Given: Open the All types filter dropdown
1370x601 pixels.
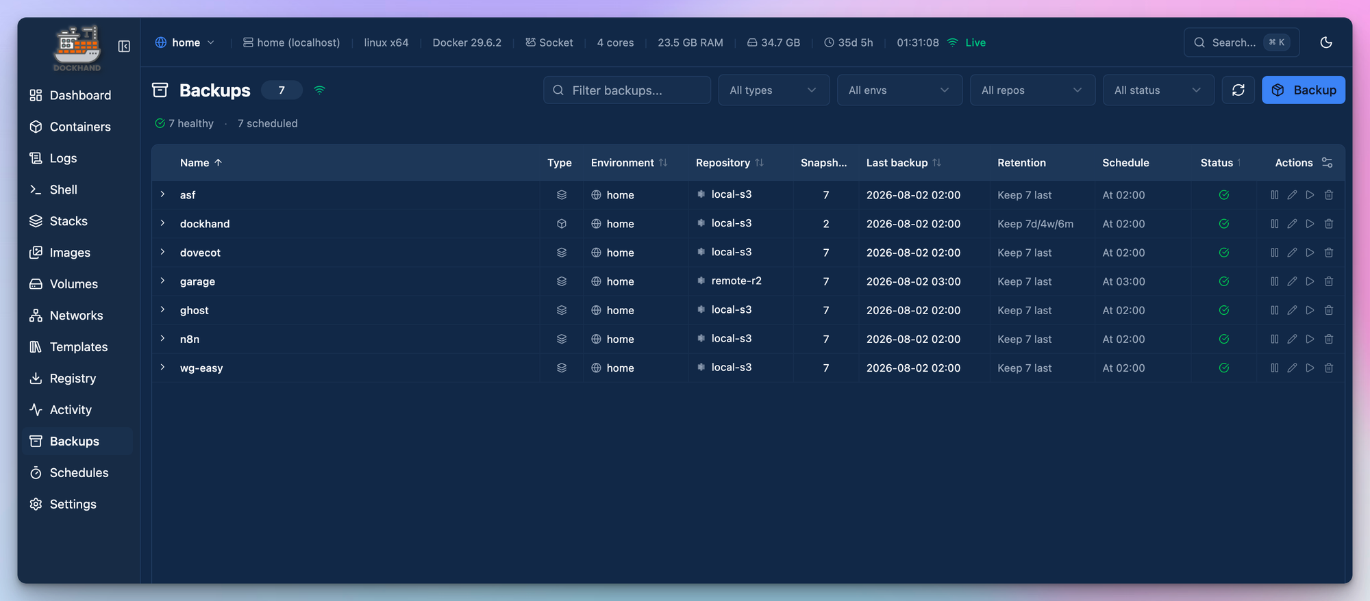Looking at the screenshot, I should point(774,90).
